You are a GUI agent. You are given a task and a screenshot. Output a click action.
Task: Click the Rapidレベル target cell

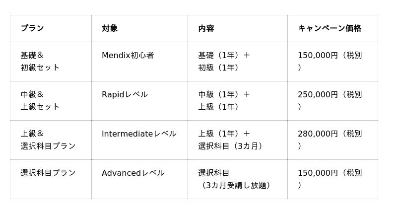[140, 101]
